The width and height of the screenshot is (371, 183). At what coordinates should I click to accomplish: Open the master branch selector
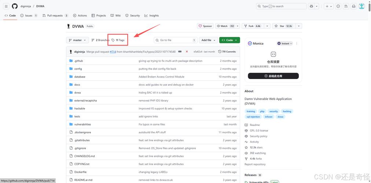tap(77, 40)
